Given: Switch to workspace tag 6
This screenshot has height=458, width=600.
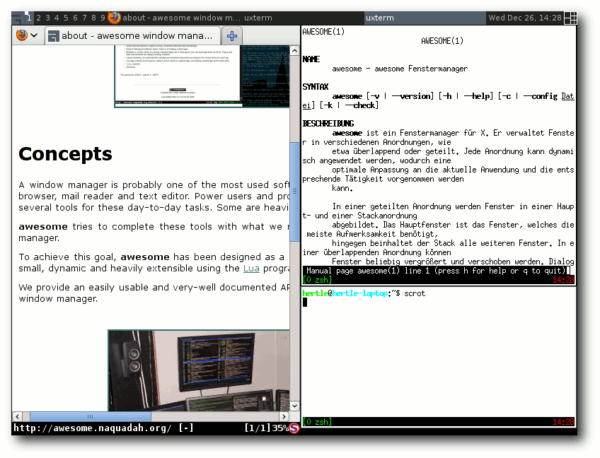Looking at the screenshot, I should pos(75,18).
